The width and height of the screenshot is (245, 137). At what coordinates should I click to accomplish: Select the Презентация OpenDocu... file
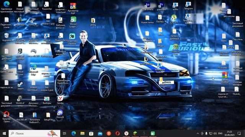[63, 79]
